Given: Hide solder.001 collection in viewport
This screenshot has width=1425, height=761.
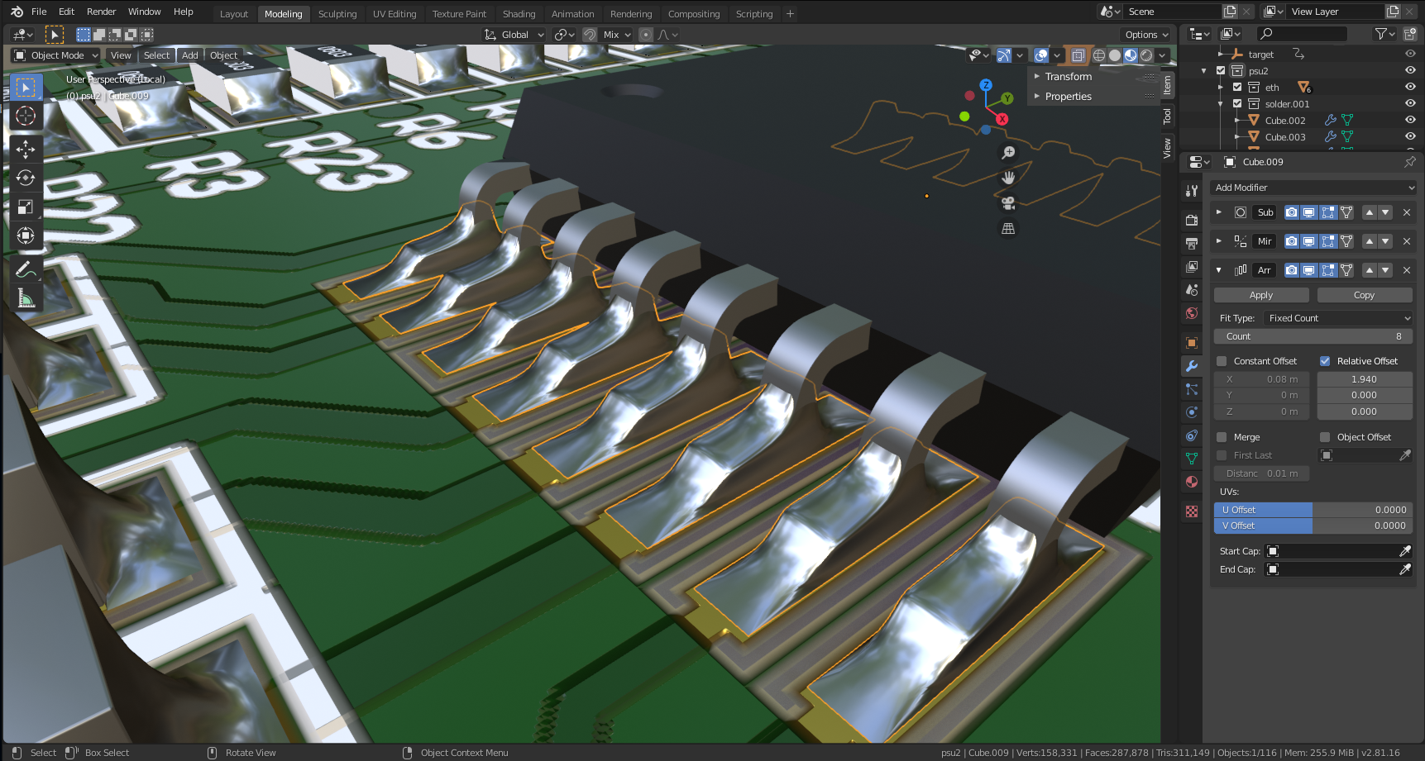Looking at the screenshot, I should 1410,104.
